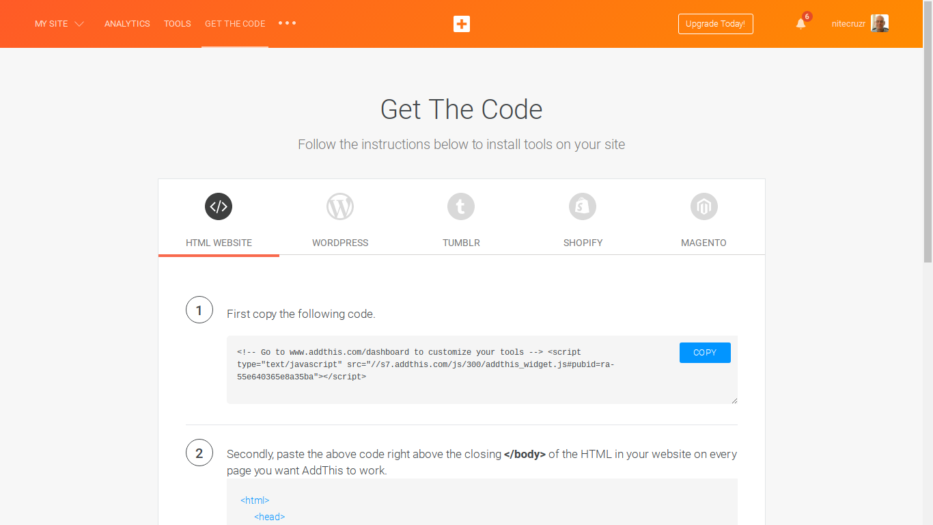This screenshot has width=933, height=525.
Task: Select the Magento logo icon
Action: [x=704, y=206]
